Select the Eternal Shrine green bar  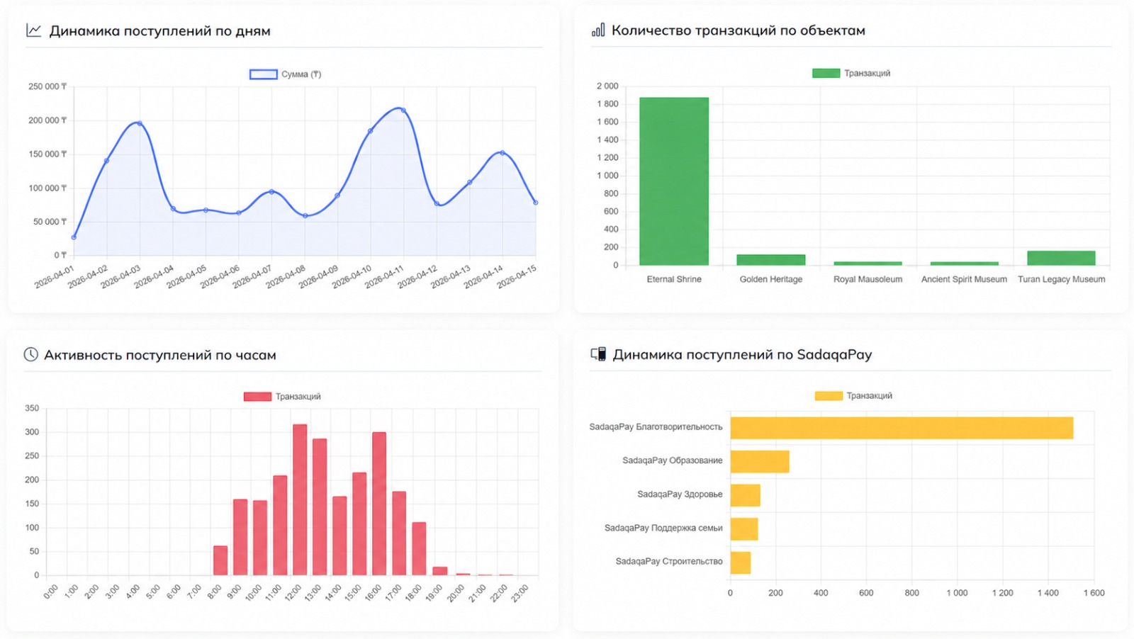tap(674, 181)
